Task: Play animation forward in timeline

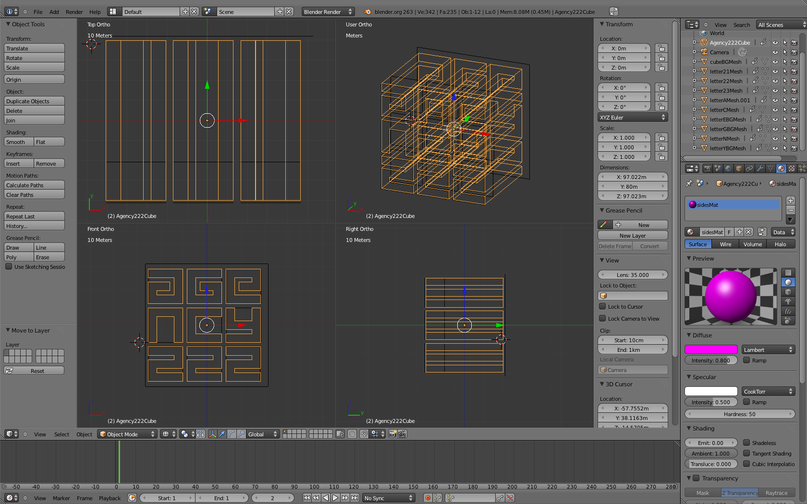Action: coord(335,498)
